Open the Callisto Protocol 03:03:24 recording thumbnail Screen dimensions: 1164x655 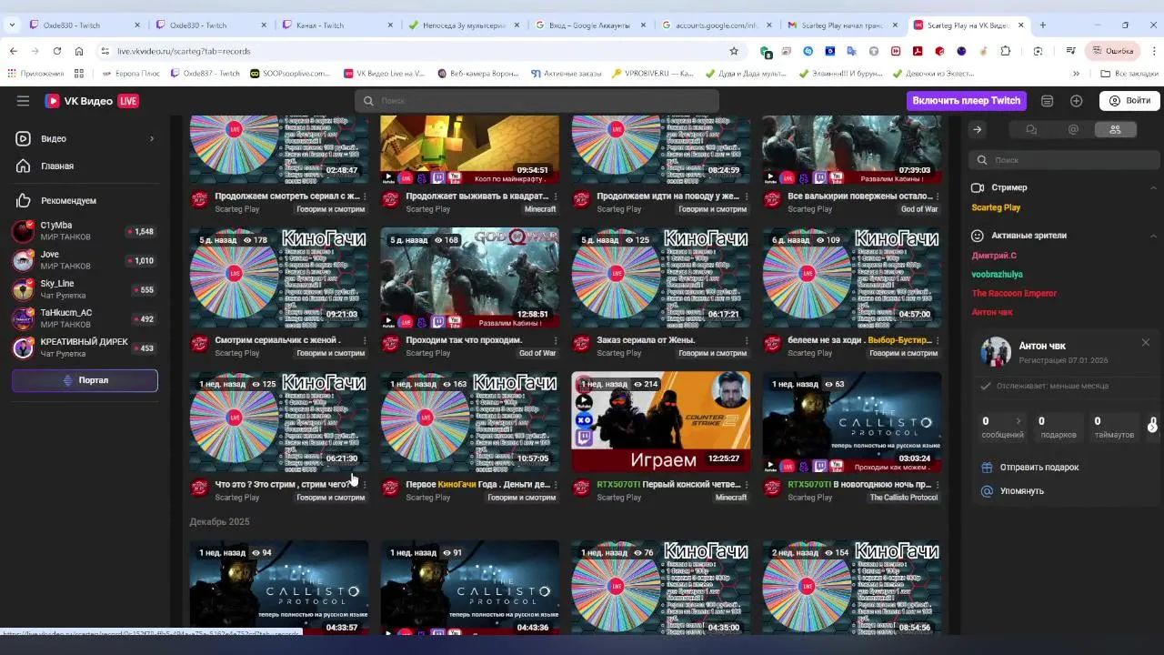(852, 422)
